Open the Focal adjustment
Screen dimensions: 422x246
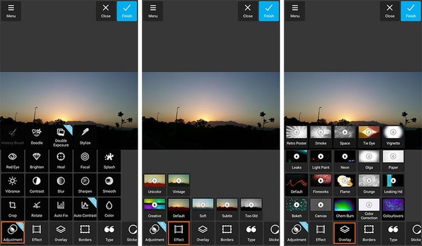click(x=85, y=161)
